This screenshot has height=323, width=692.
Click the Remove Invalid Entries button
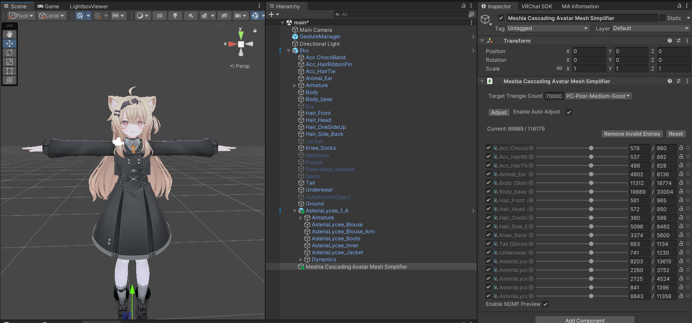pos(632,134)
